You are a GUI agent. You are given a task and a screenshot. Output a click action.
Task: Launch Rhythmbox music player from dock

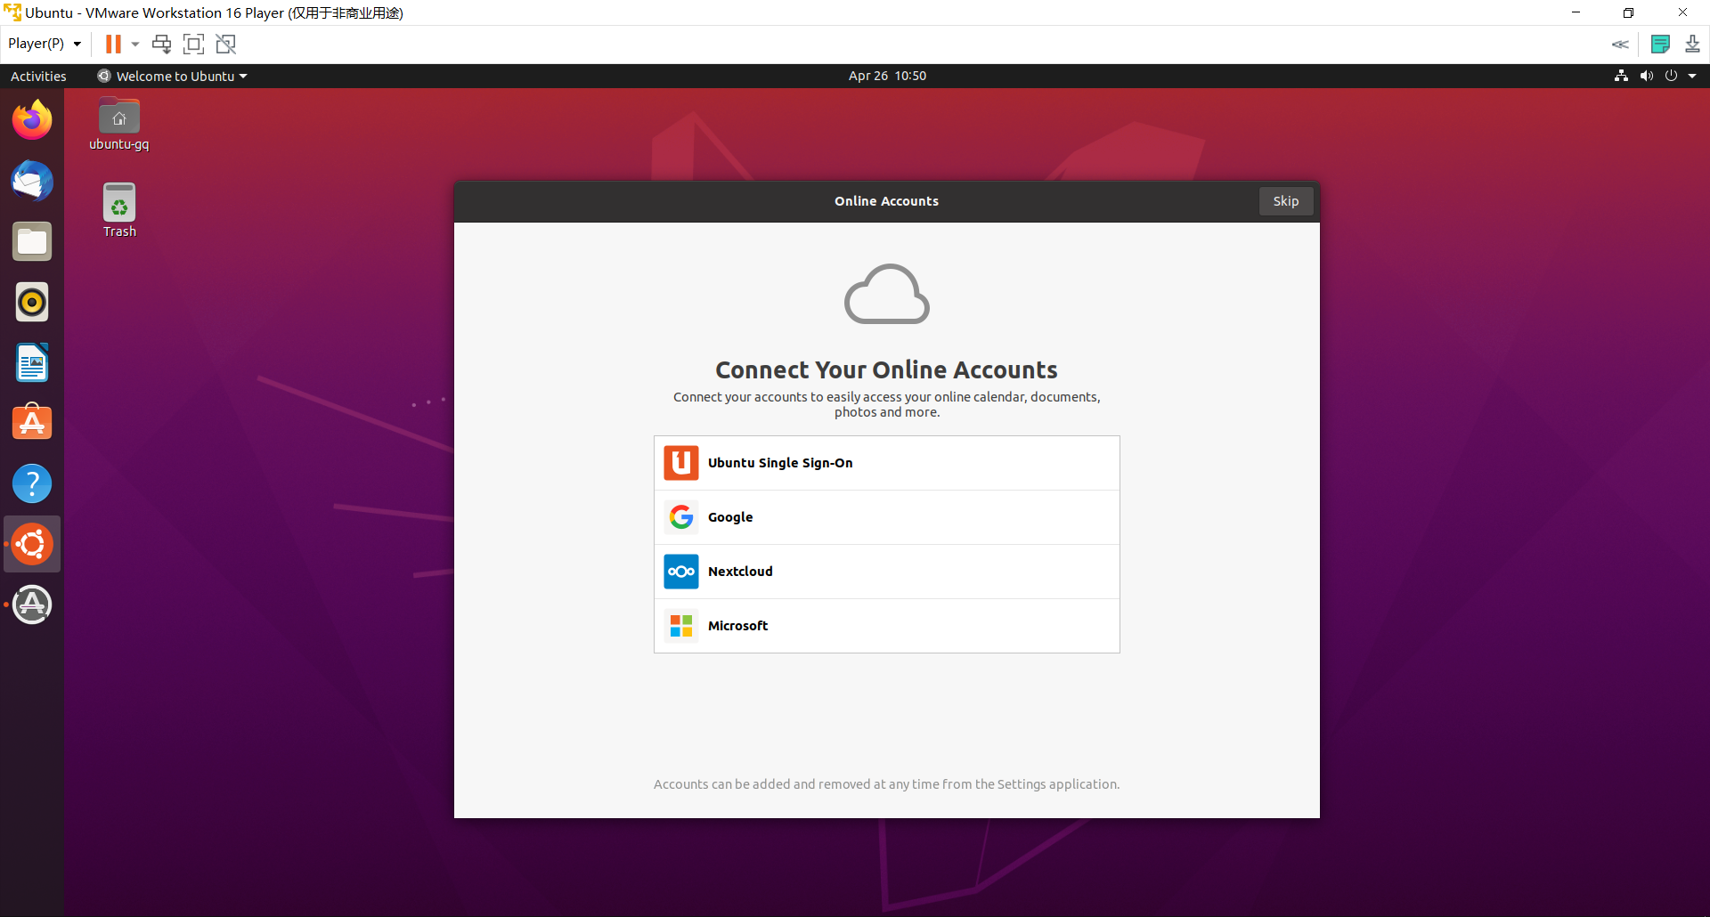pyautogui.click(x=32, y=302)
